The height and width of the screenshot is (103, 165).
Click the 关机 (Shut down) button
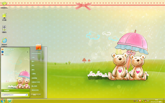(34, 95)
